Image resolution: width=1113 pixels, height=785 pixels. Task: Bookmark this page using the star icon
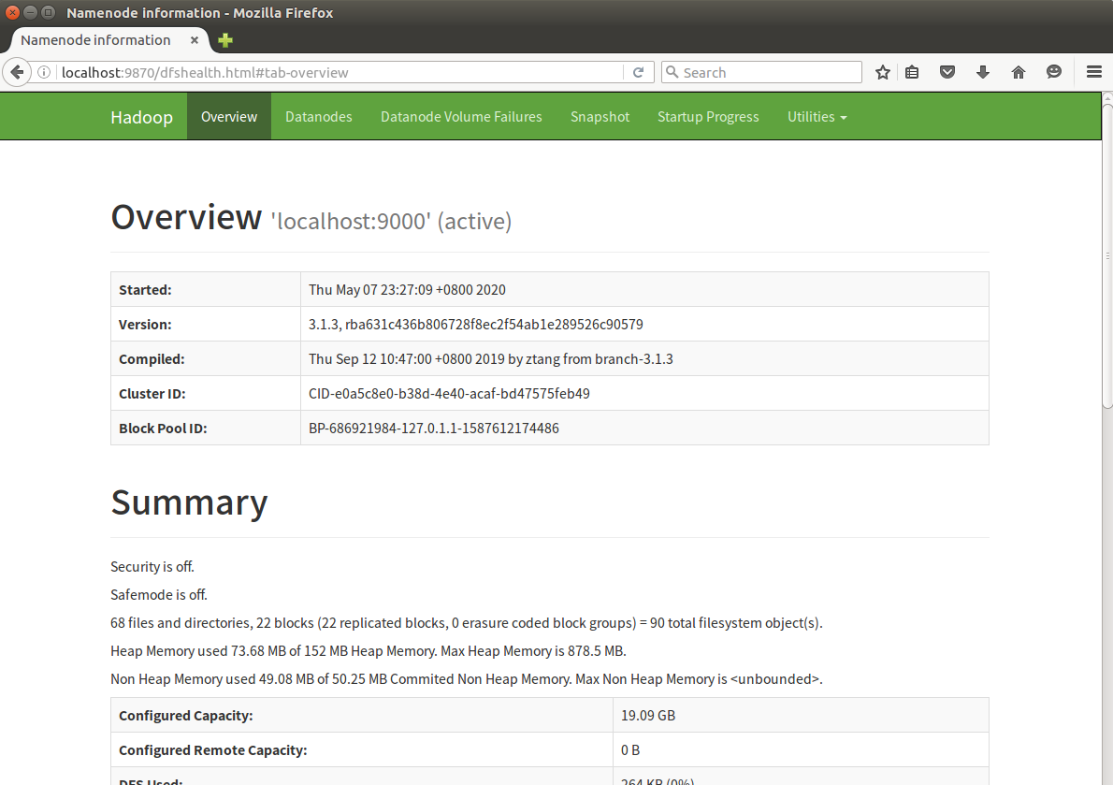point(882,71)
